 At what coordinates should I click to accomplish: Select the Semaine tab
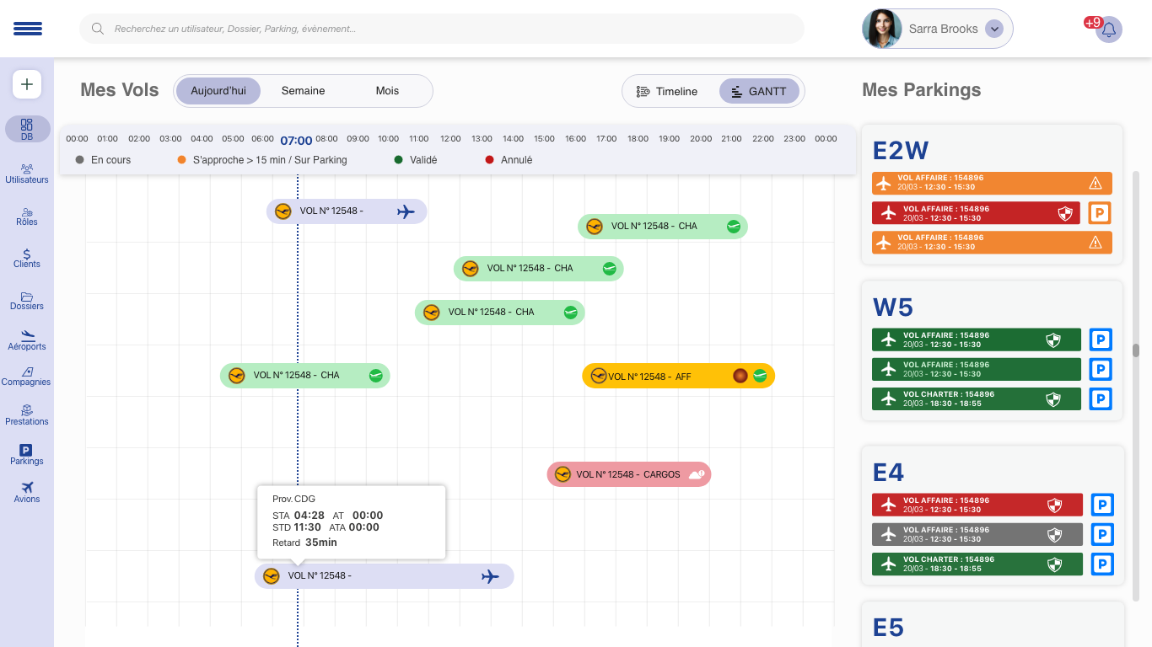(x=303, y=91)
